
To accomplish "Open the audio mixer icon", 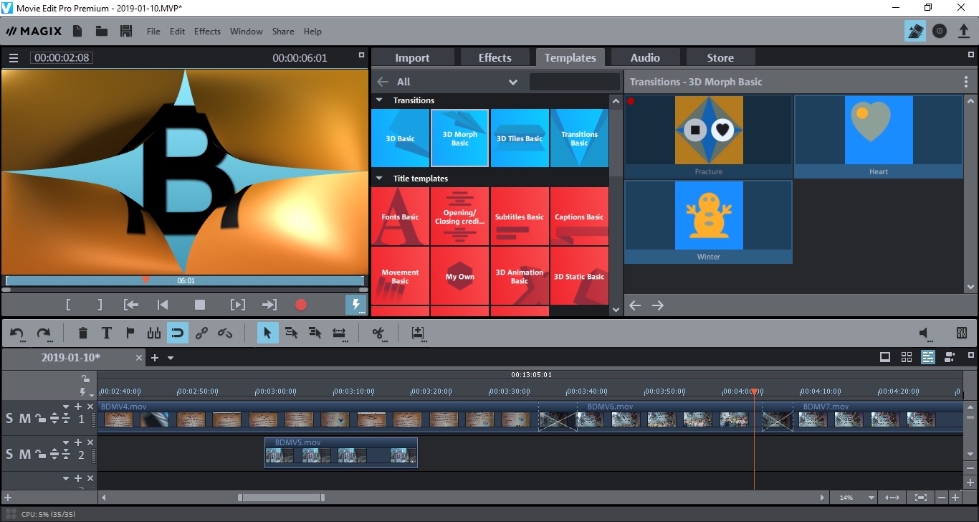I will coord(962,333).
